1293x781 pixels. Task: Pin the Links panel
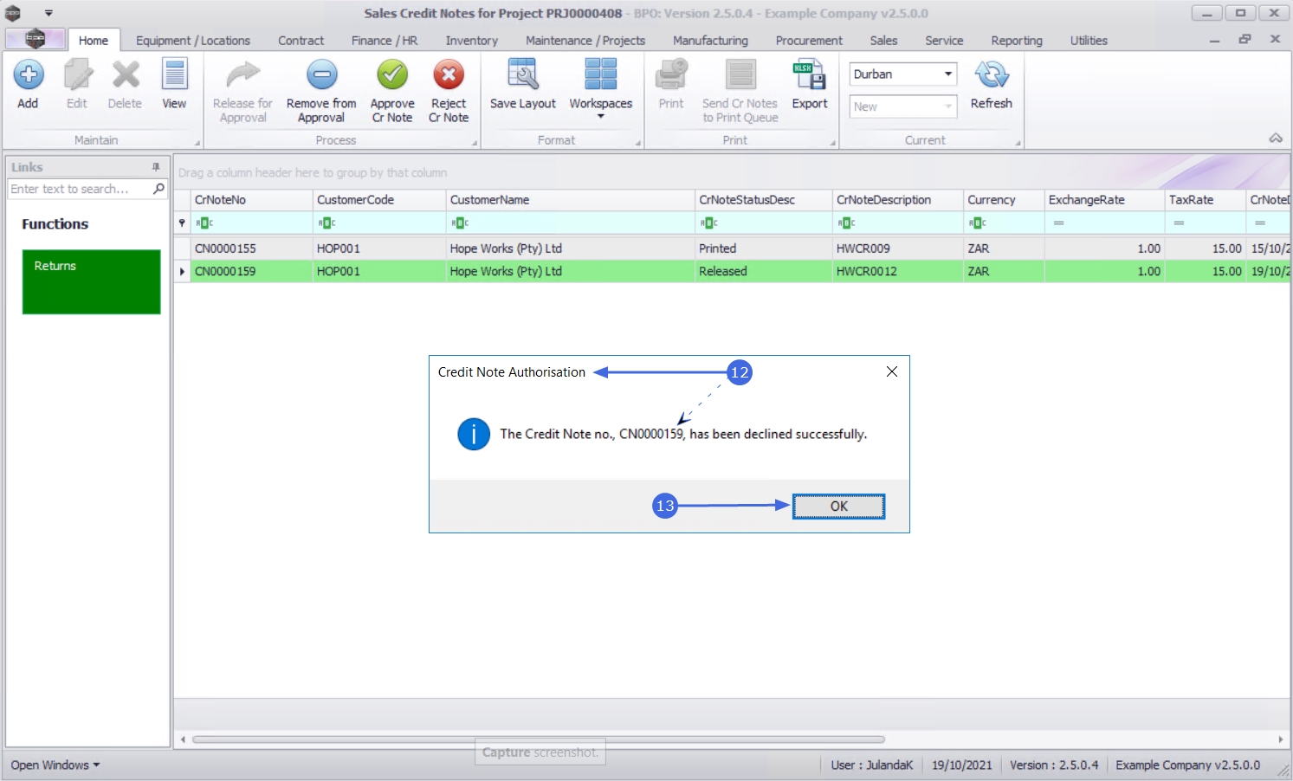pyautogui.click(x=156, y=167)
